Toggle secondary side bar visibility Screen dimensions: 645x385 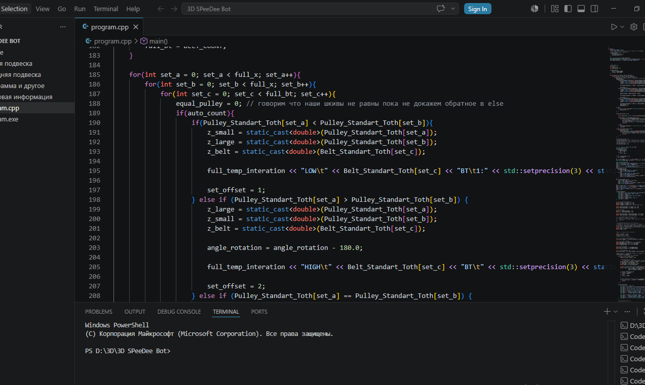coord(594,9)
